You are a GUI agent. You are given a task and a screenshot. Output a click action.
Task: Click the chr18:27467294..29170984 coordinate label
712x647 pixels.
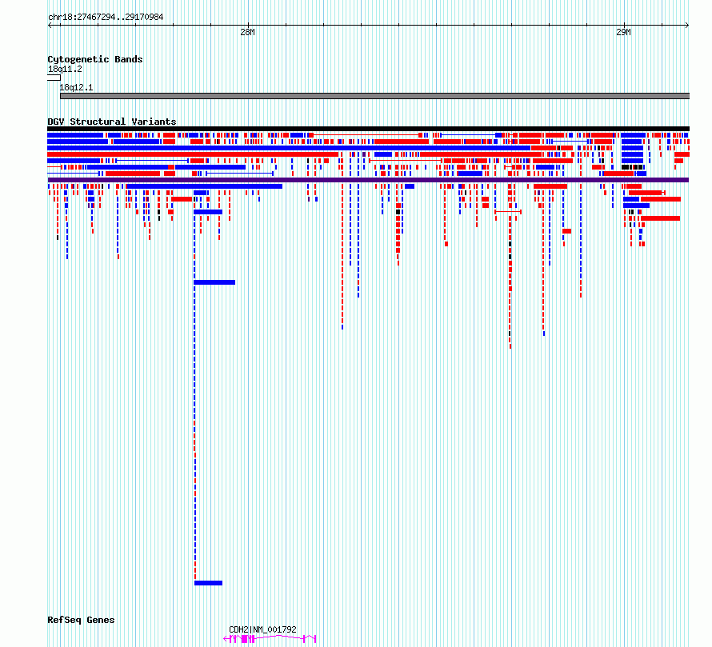[x=106, y=18]
